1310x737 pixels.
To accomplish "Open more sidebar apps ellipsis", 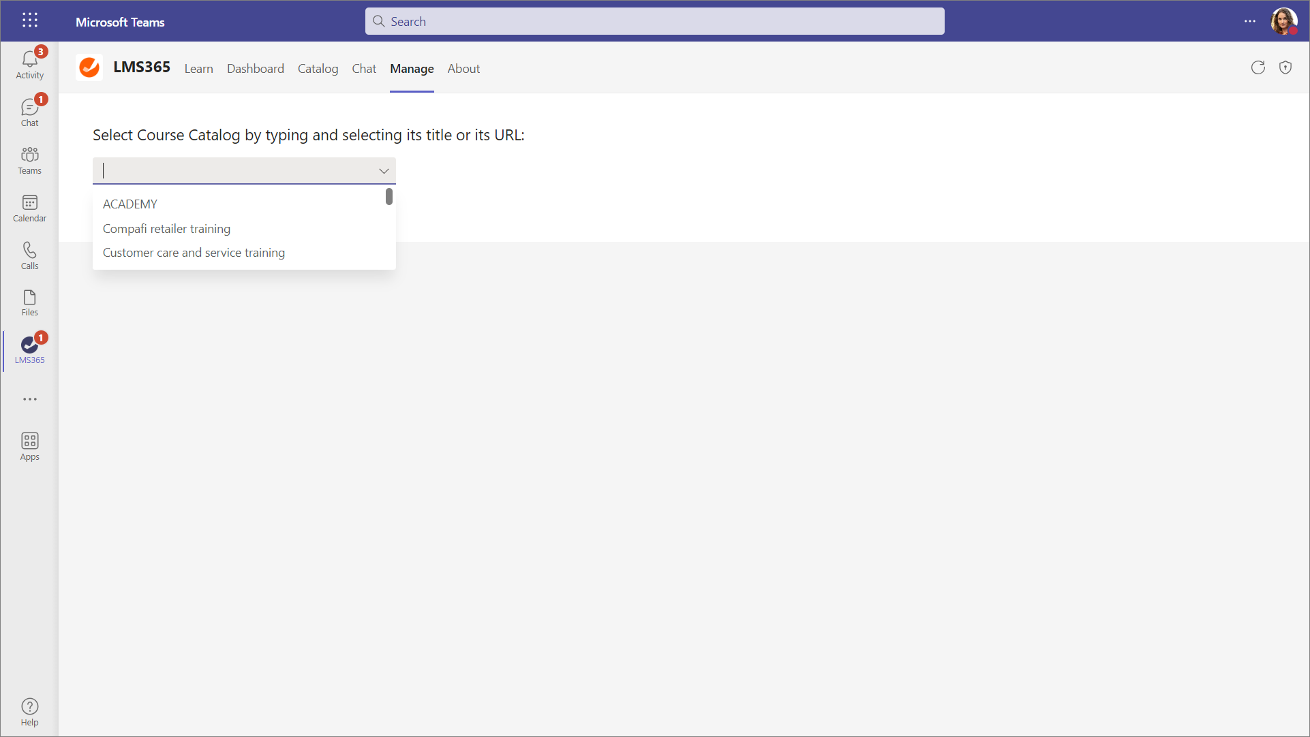I will click(29, 399).
